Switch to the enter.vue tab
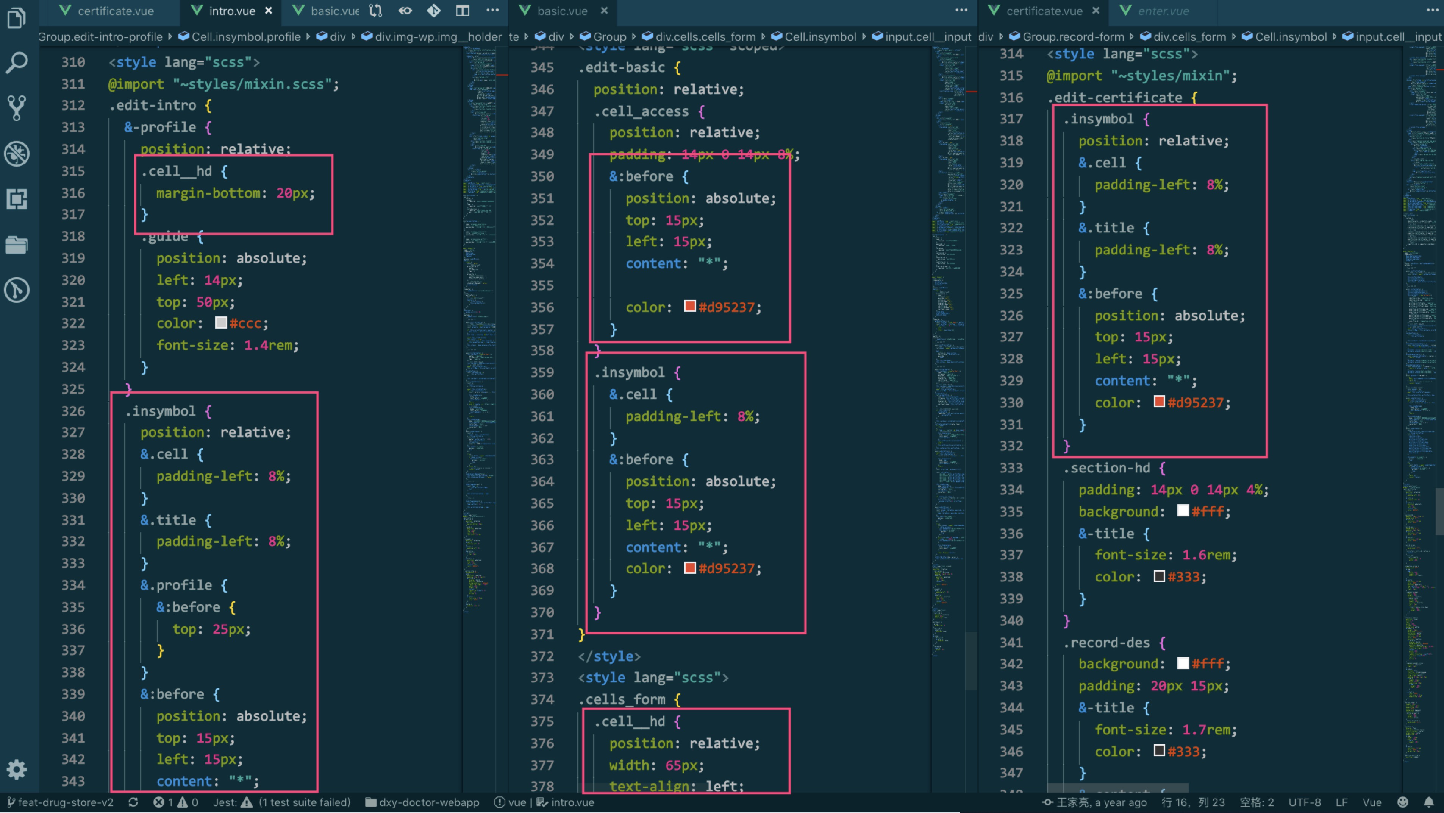Screen dimensions: 1444x813 tap(1163, 11)
